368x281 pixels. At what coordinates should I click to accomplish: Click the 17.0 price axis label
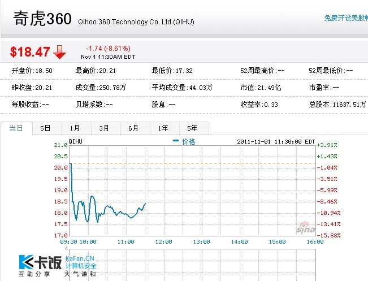pyautogui.click(x=61, y=235)
